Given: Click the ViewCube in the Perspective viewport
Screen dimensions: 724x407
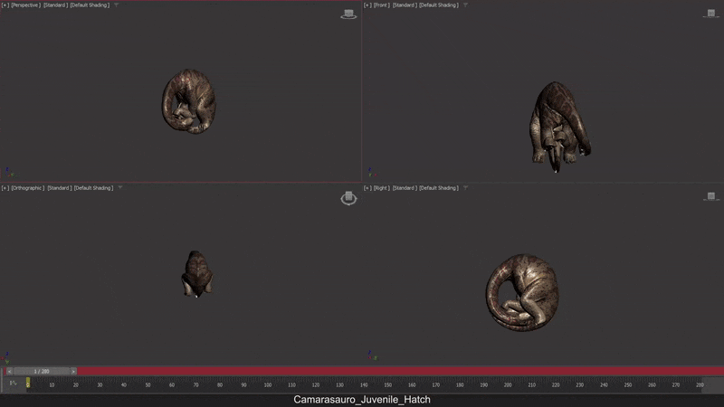Looking at the screenshot, I should coord(348,14).
